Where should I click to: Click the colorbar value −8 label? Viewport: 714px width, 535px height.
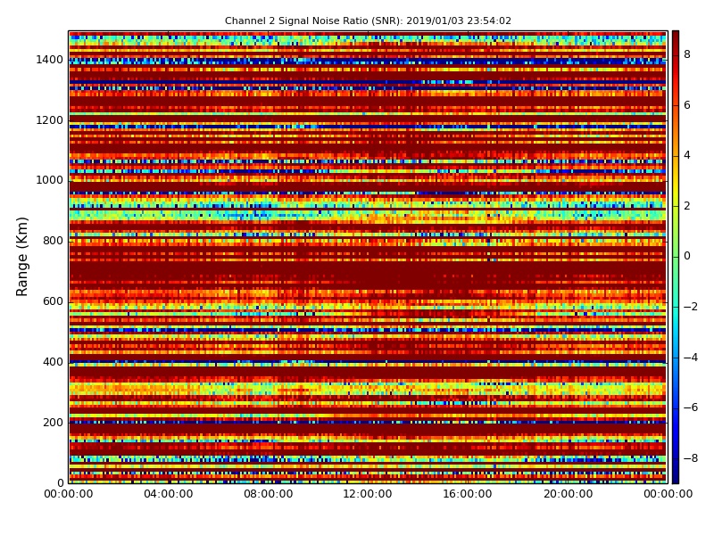coord(690,458)
